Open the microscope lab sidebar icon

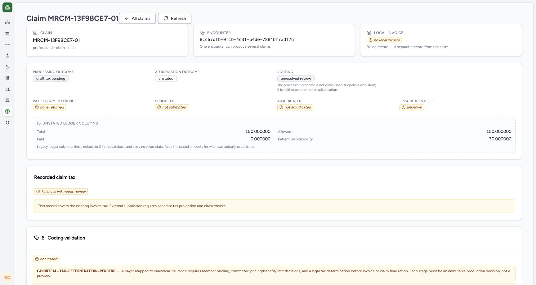pyautogui.click(x=7, y=67)
